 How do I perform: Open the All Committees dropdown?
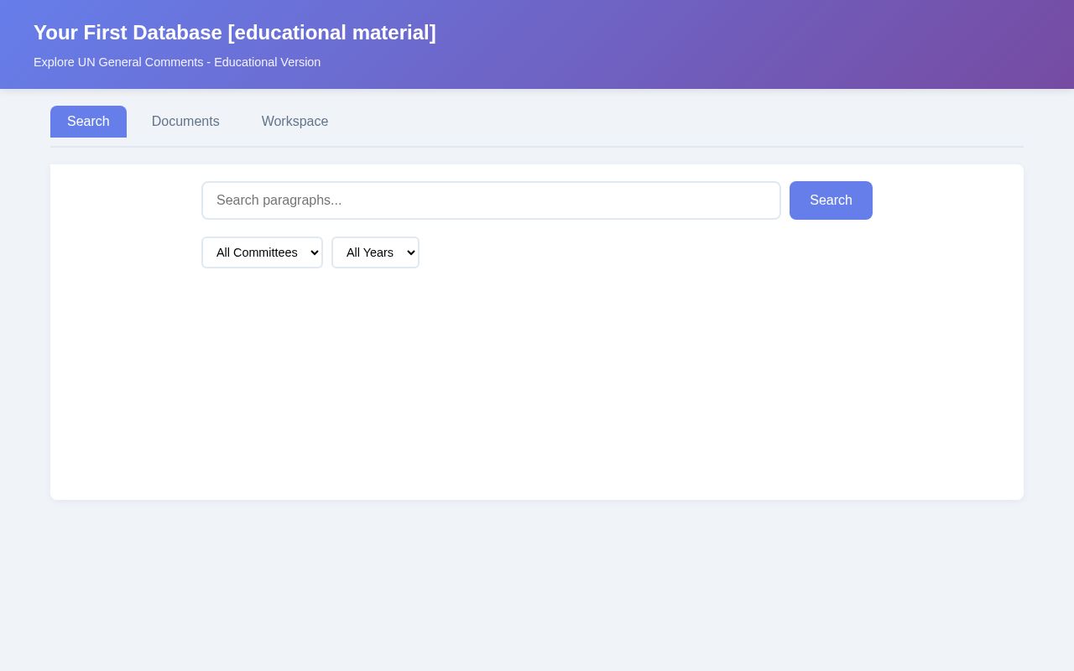point(262,252)
